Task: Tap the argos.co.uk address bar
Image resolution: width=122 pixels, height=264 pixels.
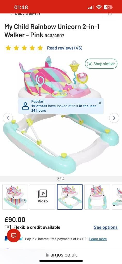Action: (x=61, y=254)
